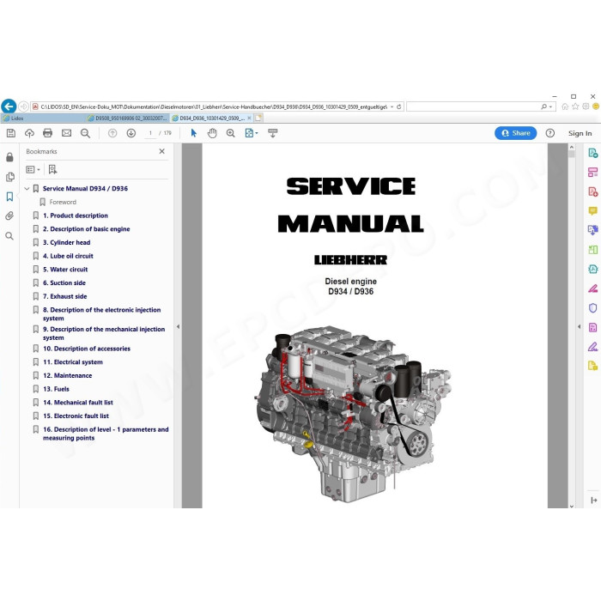Select the D934_D936_10301429 tab

click(x=209, y=118)
